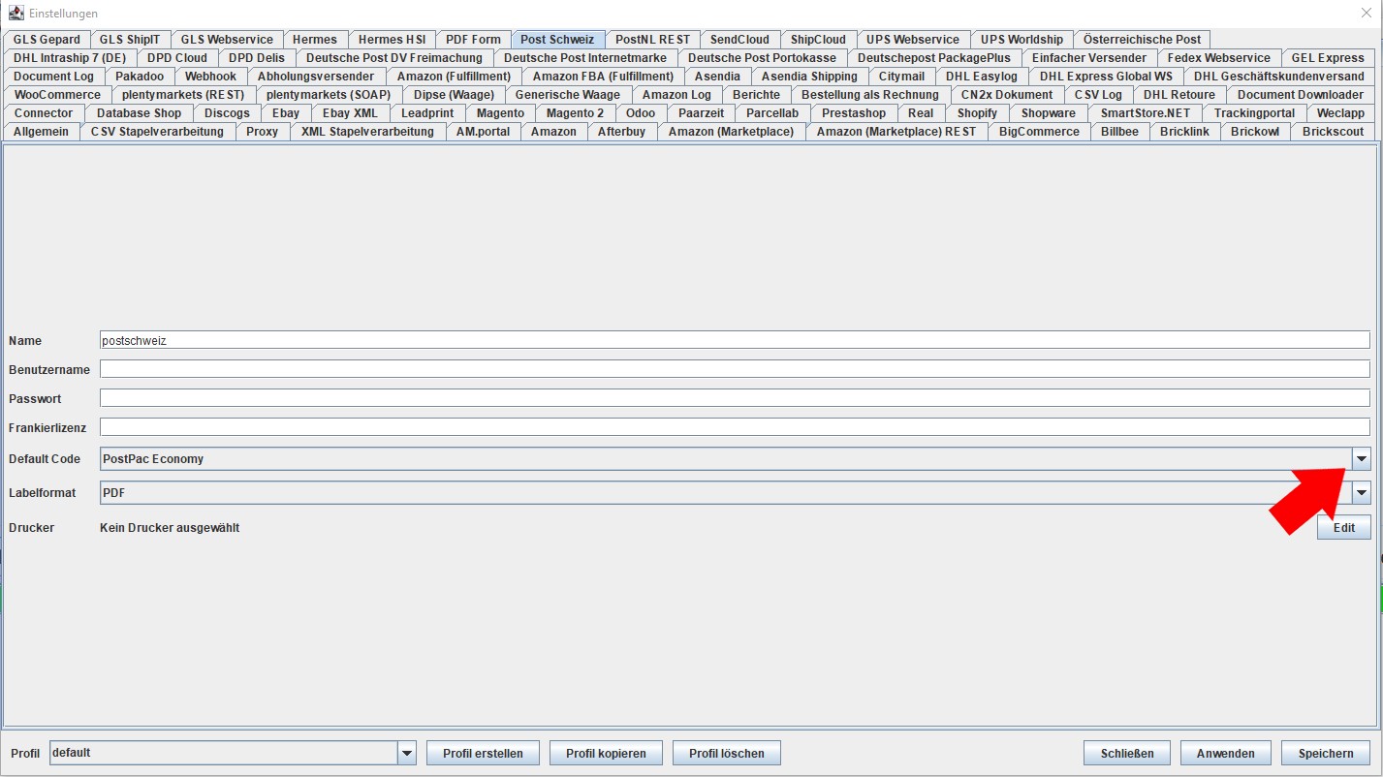Focus the Frankierlizenz input field

tap(735, 427)
